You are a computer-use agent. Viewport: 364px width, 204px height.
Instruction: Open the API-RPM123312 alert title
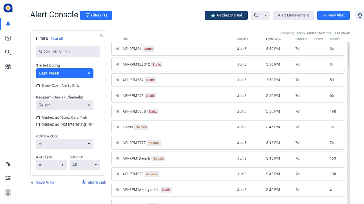click(136, 64)
